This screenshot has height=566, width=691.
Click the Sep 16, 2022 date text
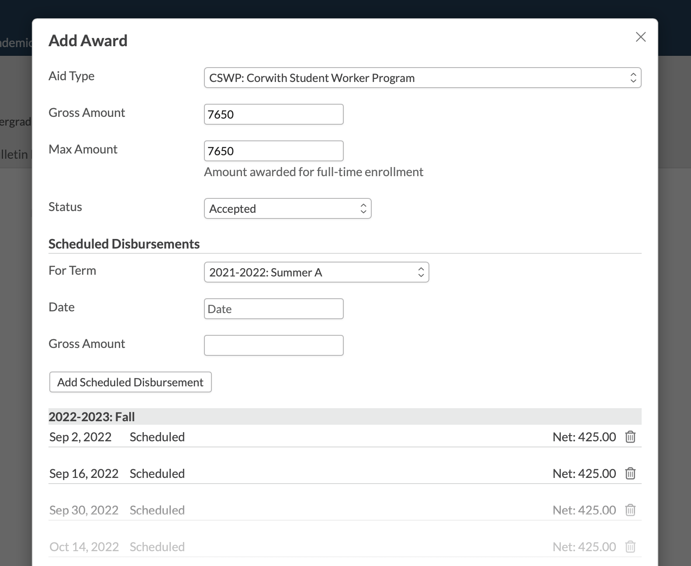[x=84, y=474]
